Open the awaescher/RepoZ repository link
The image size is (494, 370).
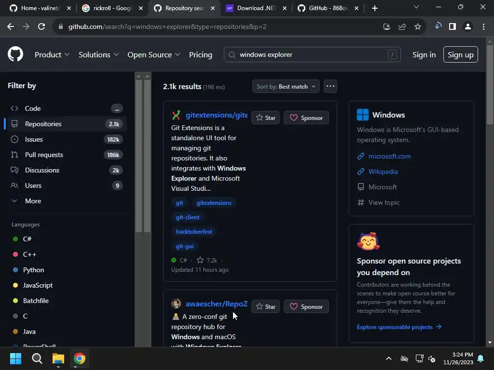(x=217, y=304)
